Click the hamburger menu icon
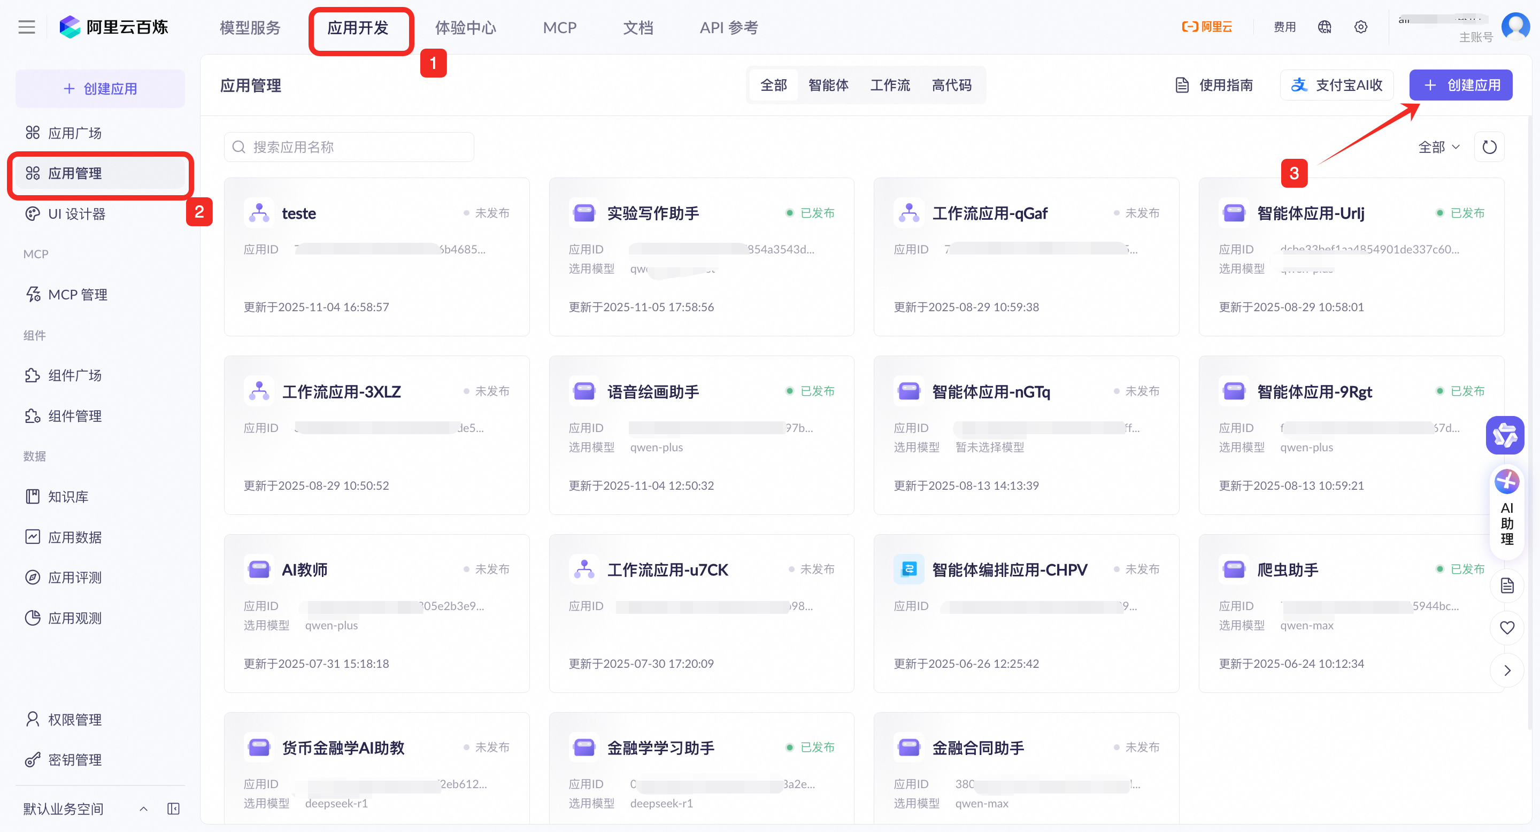The image size is (1540, 832). point(26,27)
